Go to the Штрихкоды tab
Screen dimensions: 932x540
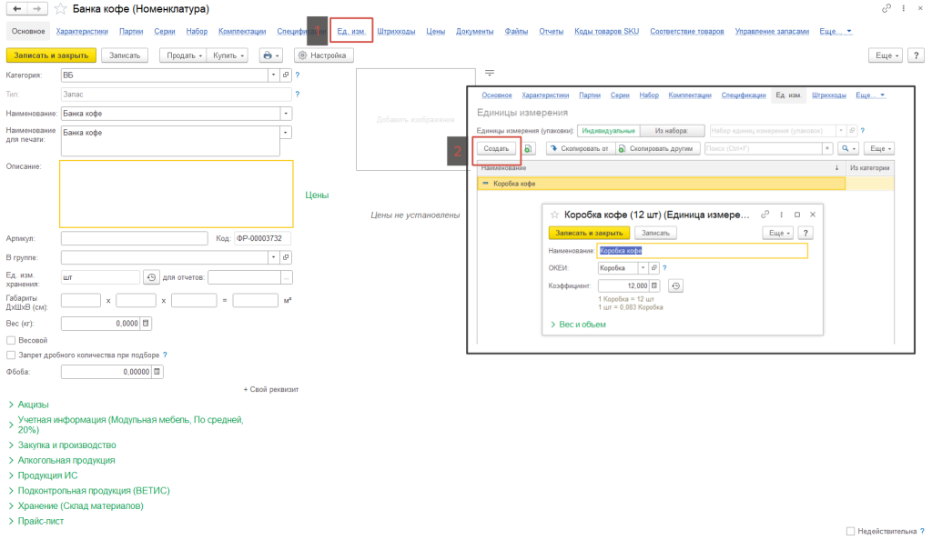396,32
